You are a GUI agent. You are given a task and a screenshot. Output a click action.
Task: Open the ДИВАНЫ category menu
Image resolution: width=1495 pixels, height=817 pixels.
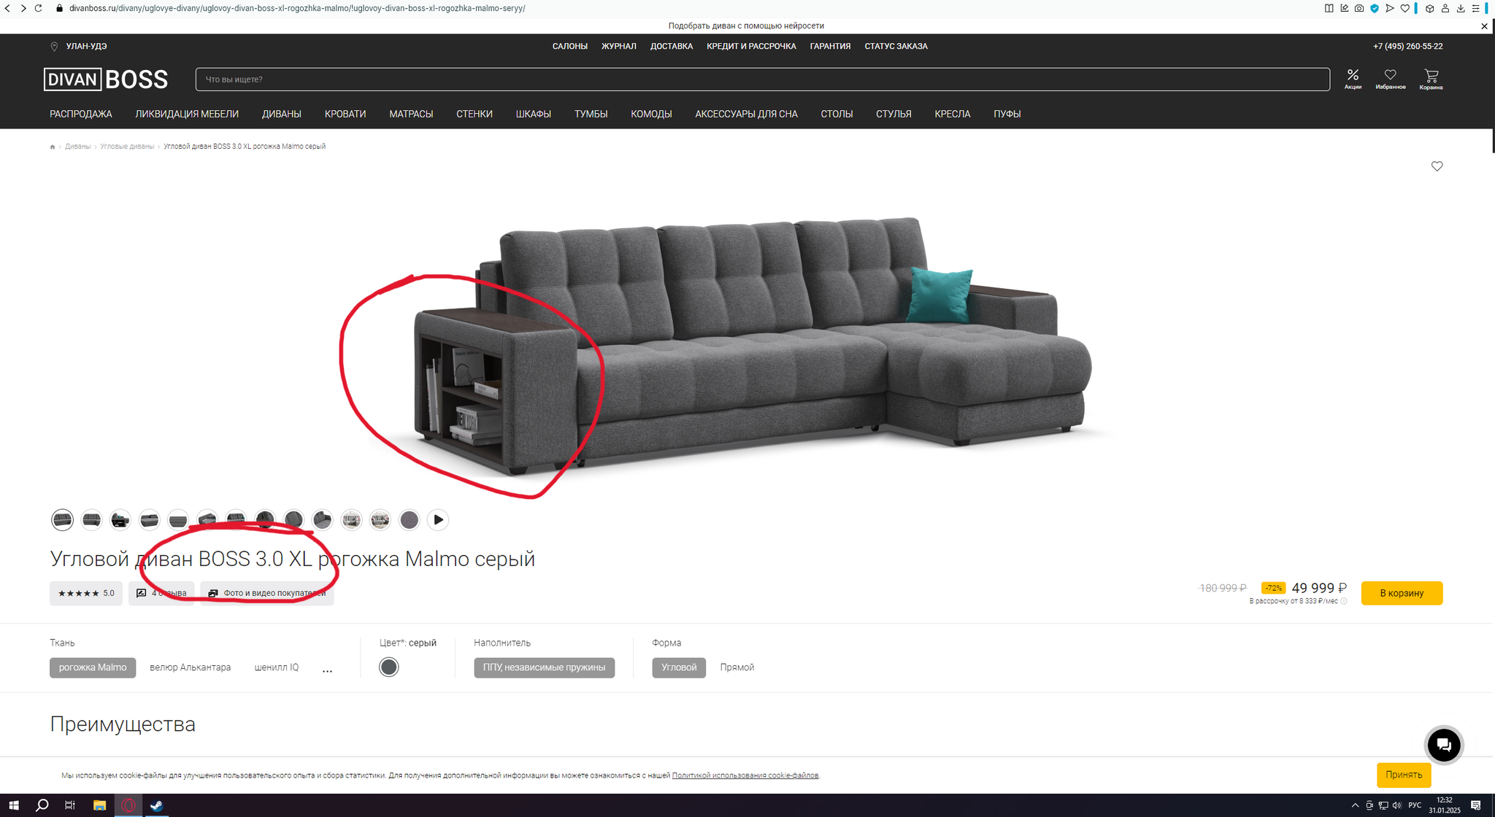coord(281,114)
